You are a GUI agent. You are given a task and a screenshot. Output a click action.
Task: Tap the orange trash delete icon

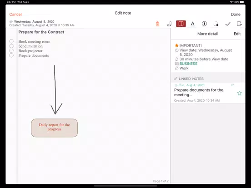(x=157, y=24)
